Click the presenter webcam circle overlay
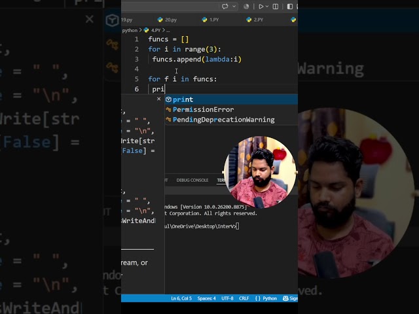Screen dimensions: 419x314 [x=260, y=172]
